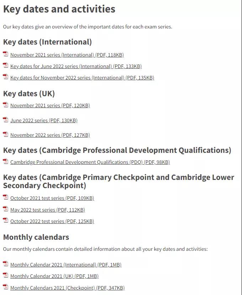Click the PDF icon beside November 2021 series (International)
This screenshot has height=295, width=242.
[5, 54]
